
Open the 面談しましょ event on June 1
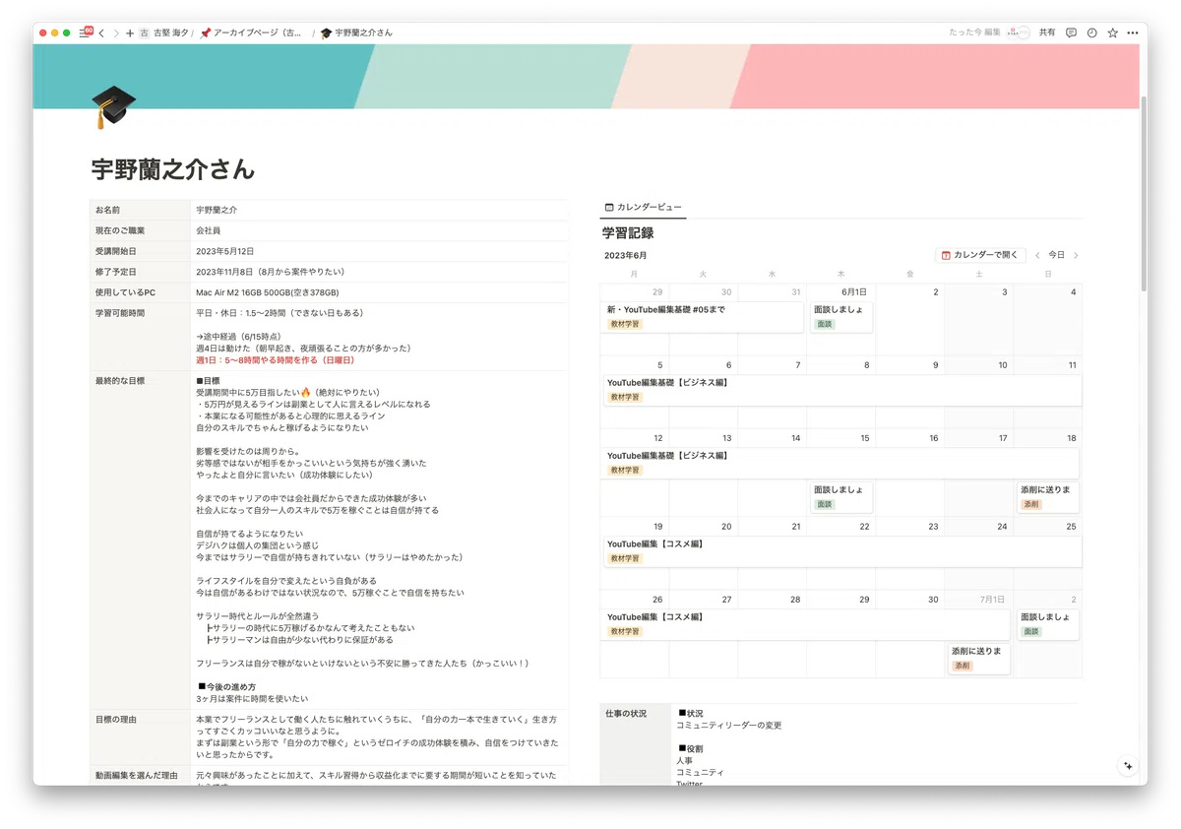[840, 317]
